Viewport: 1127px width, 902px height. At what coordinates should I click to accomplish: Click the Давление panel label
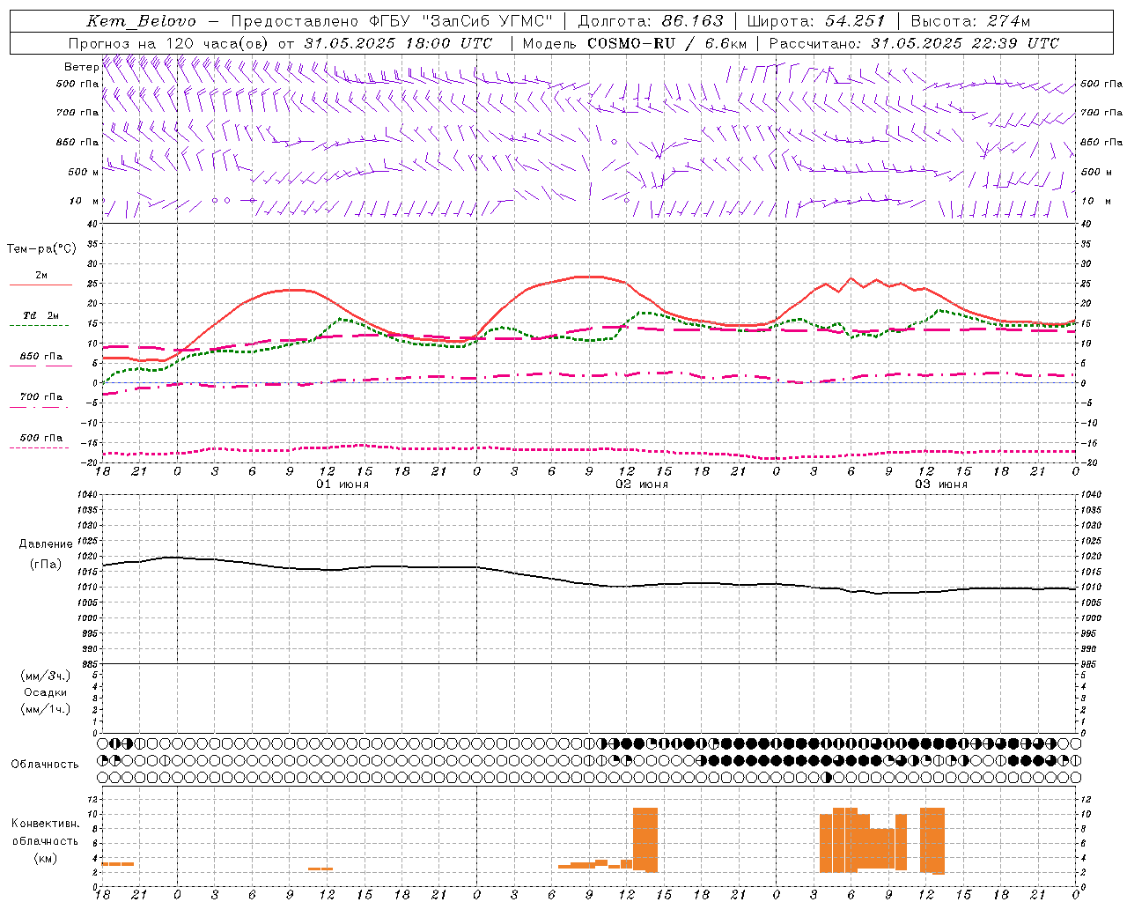coord(46,544)
